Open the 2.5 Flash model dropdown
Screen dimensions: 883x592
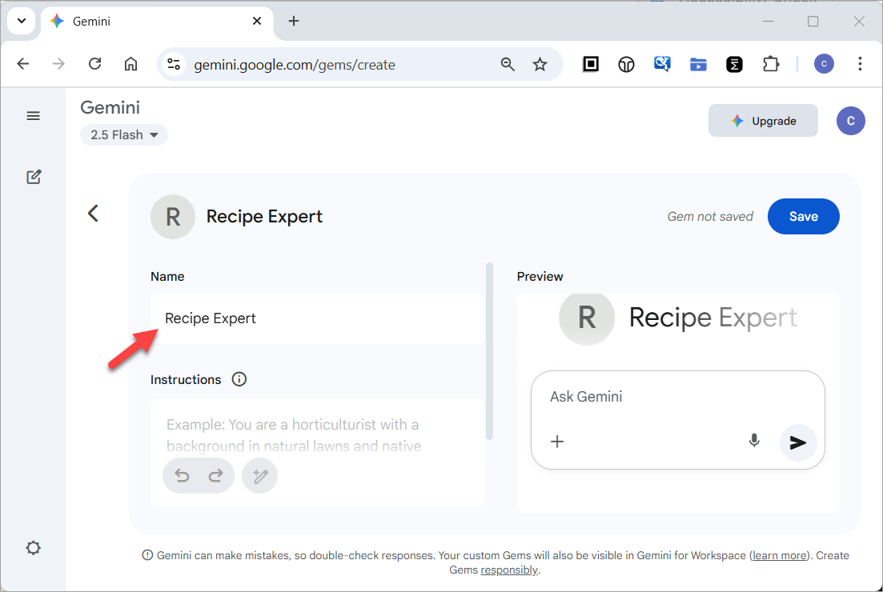tap(124, 135)
